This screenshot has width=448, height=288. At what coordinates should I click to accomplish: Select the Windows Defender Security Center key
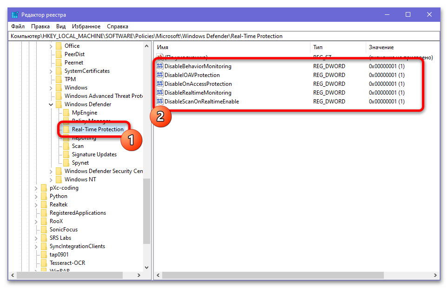pyautogui.click(x=104, y=171)
